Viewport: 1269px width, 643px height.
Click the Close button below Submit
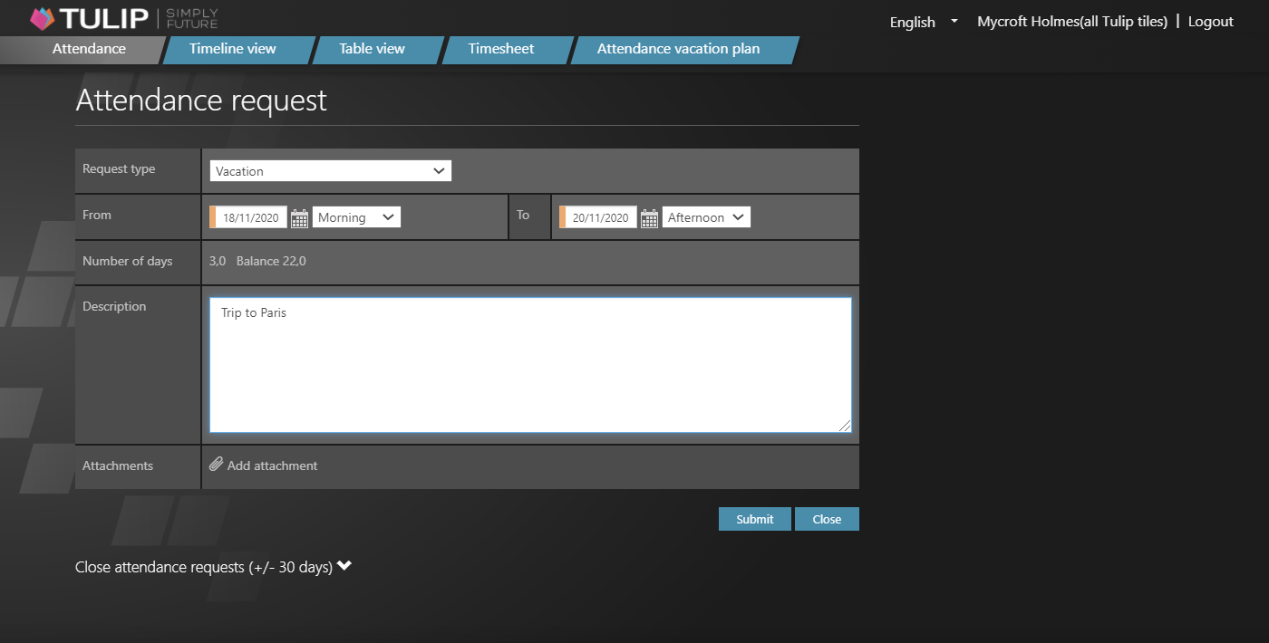pyautogui.click(x=826, y=518)
